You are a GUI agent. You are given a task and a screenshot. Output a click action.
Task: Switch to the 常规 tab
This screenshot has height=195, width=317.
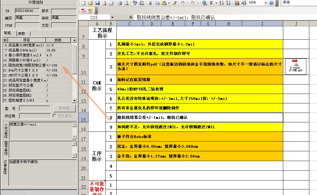click(x=7, y=33)
